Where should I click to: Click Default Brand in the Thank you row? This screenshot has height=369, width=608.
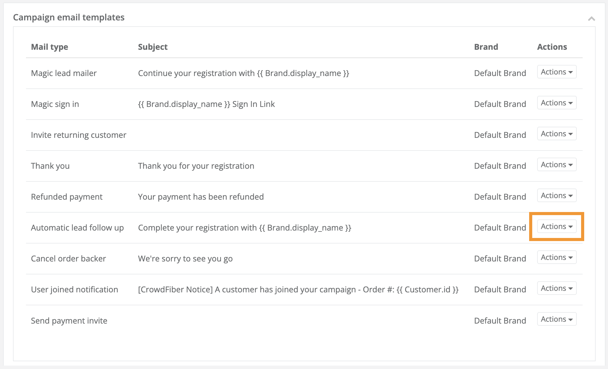click(x=500, y=166)
